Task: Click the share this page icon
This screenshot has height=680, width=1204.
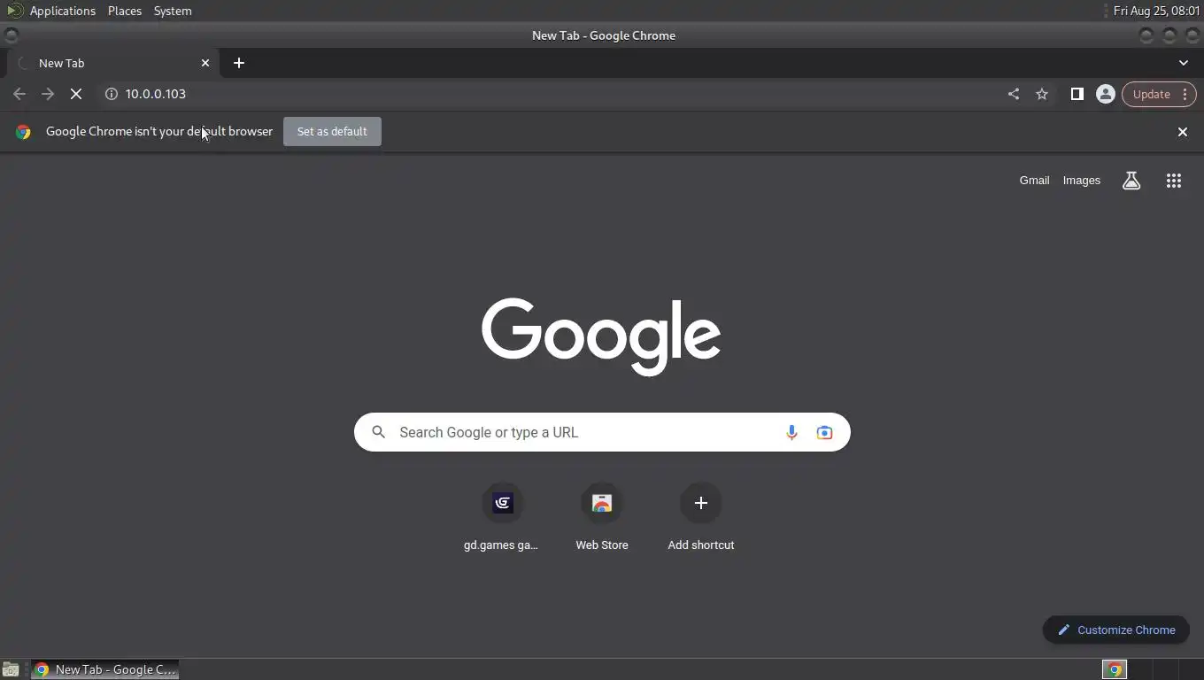Action: point(1014,94)
